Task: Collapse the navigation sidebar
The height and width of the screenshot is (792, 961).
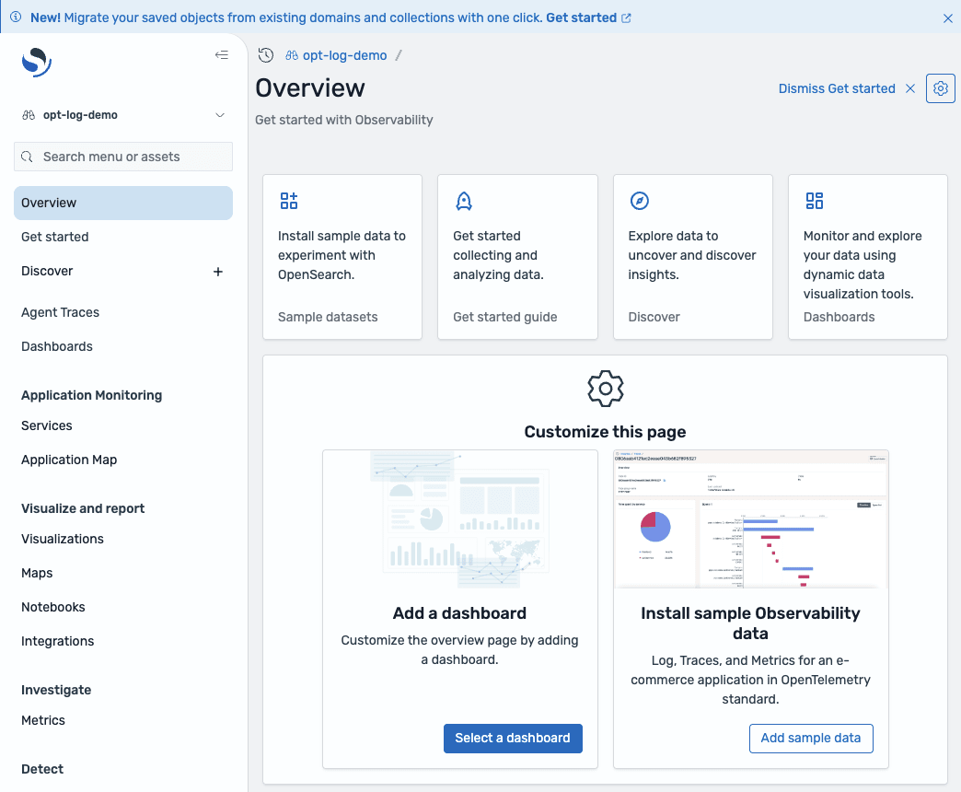Action: 221,55
